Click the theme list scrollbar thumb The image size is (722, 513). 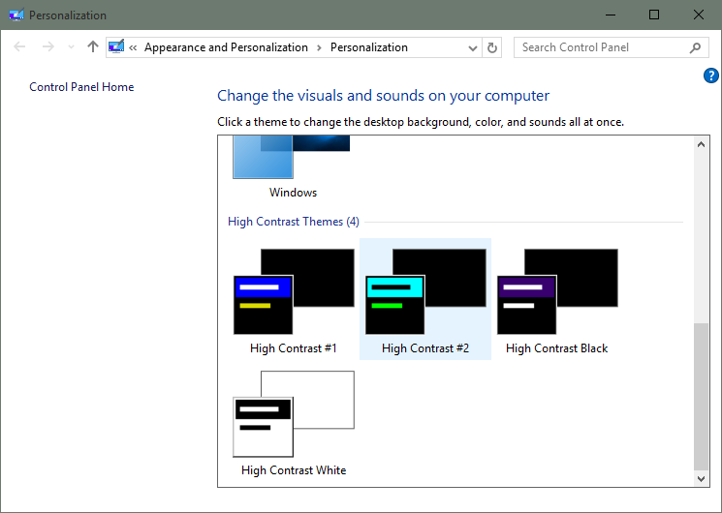701,397
